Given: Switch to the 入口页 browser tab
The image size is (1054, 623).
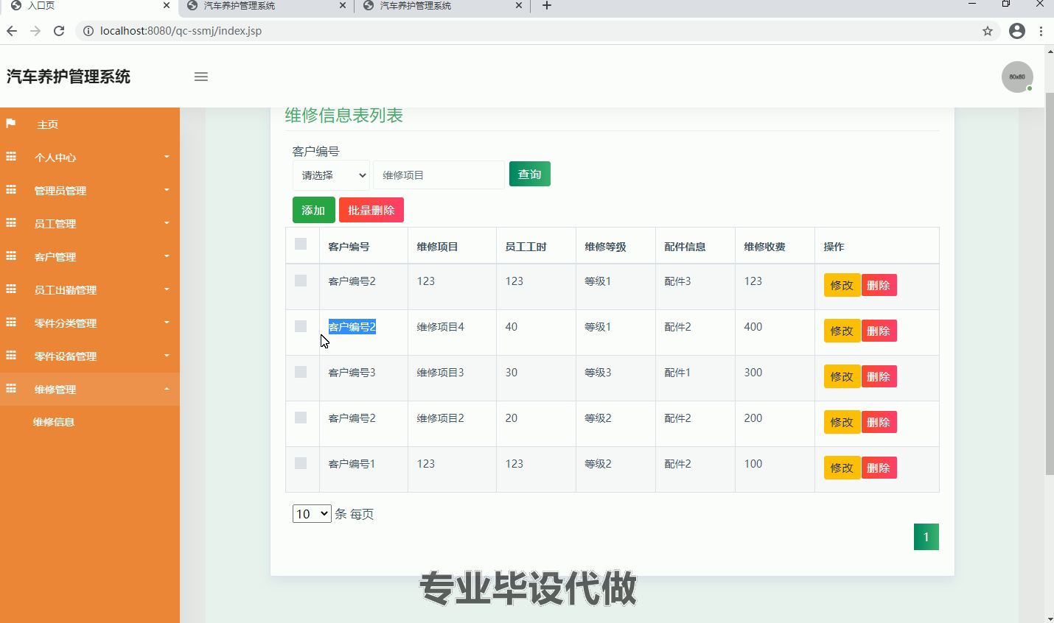Looking at the screenshot, I should (88, 6).
